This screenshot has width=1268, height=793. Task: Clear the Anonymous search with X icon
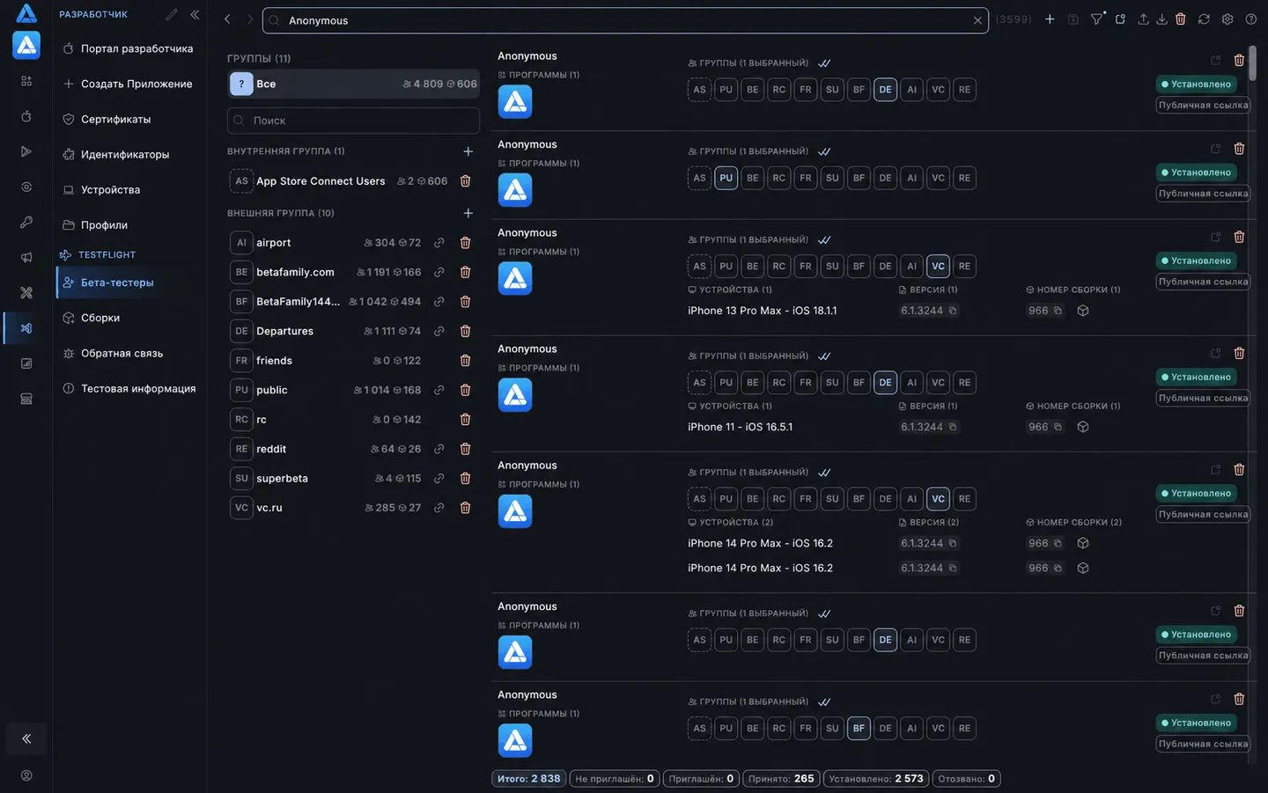[x=977, y=20]
